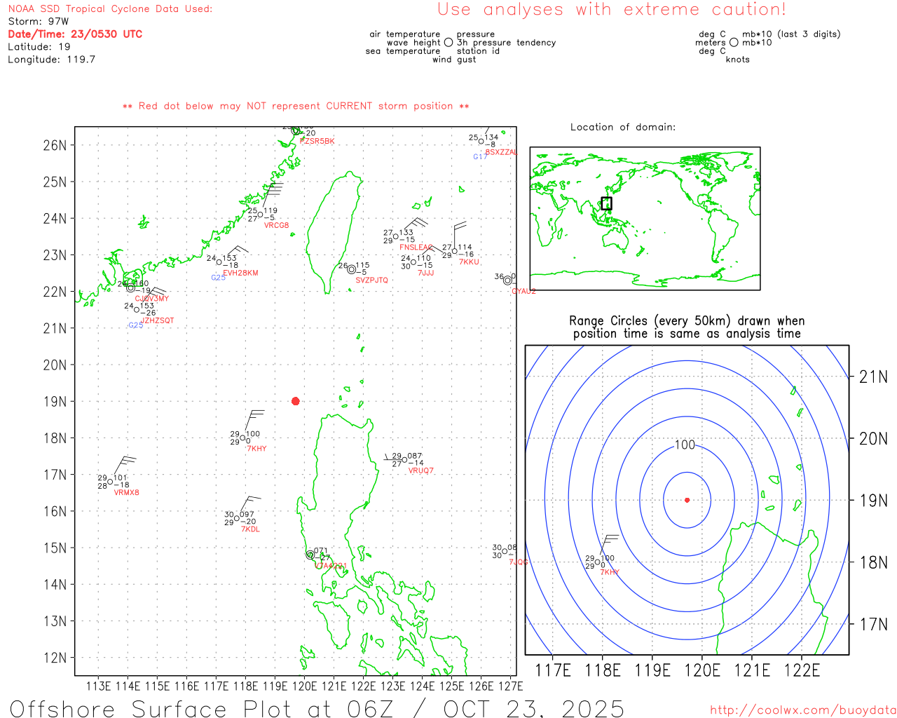The image size is (897, 718).
Task: Open the coolwx.com/buoydata URL
Action: coord(803,710)
